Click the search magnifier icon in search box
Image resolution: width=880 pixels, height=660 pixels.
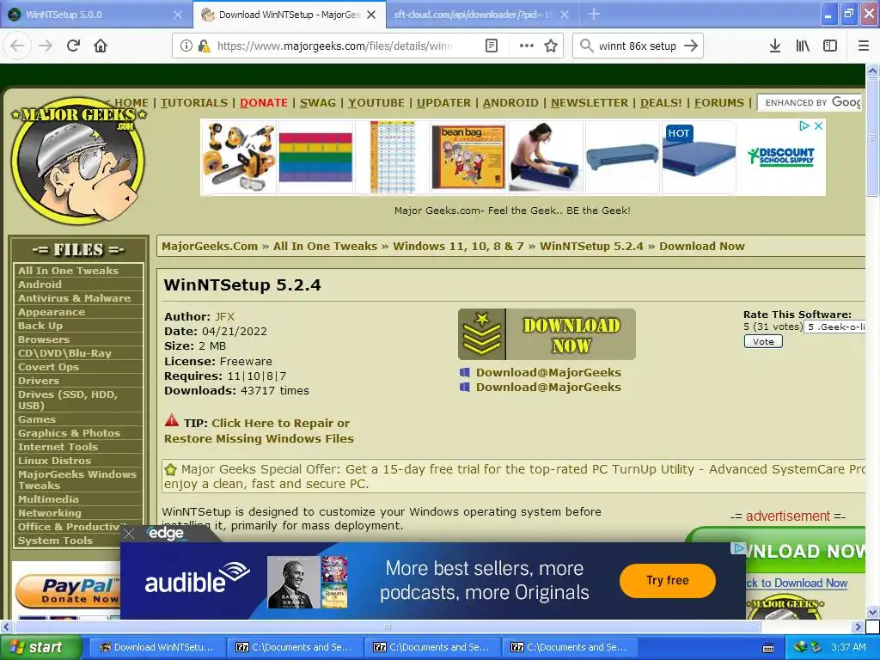pos(586,46)
